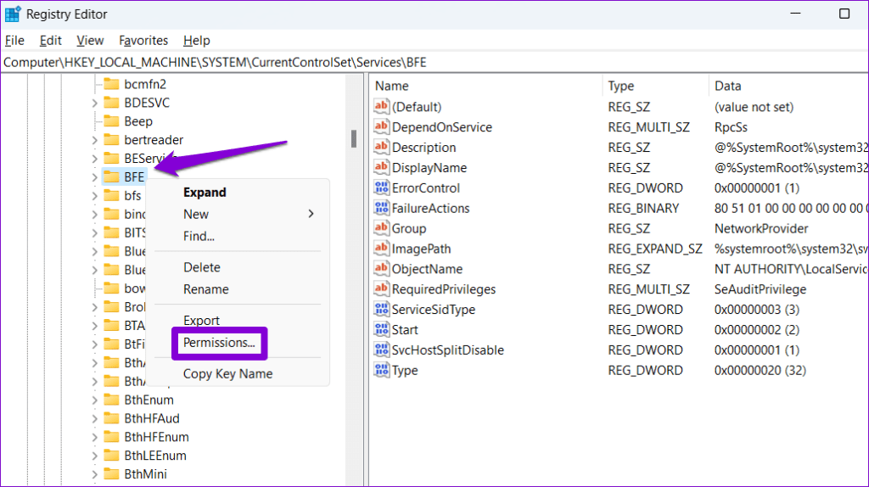Choose Permissions... from the context menu
This screenshot has width=869, height=487.
[220, 343]
